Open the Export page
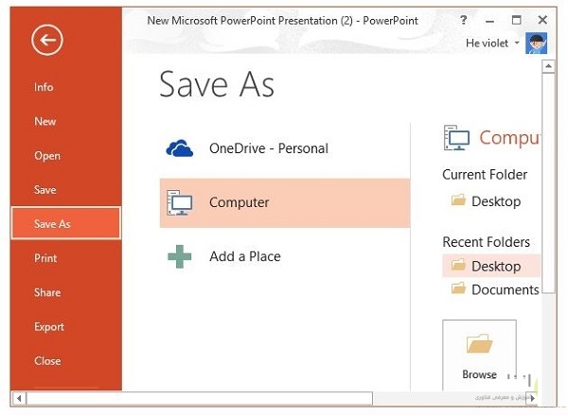 [49, 327]
